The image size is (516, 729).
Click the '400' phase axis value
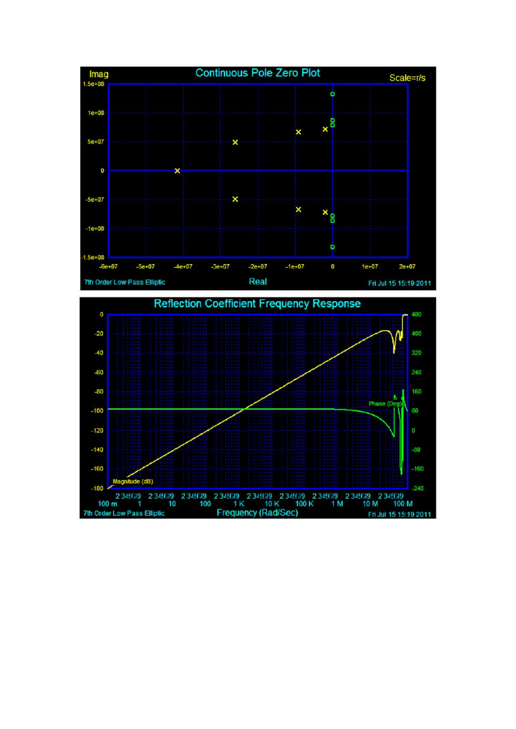[416, 334]
